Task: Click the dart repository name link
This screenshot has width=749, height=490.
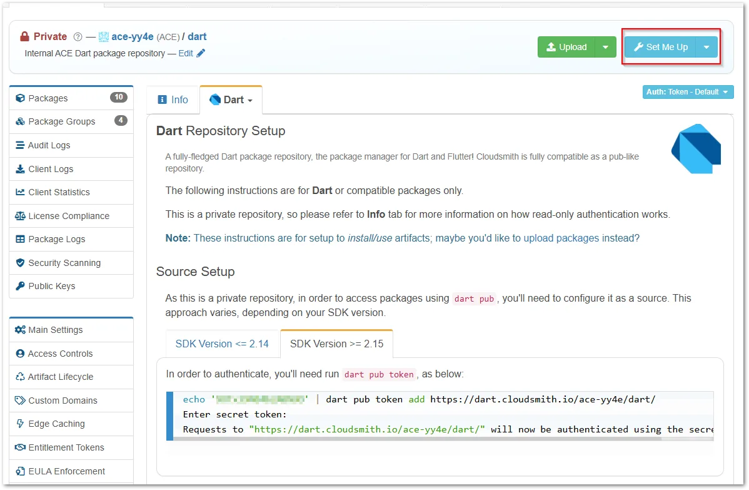Action: tap(197, 36)
